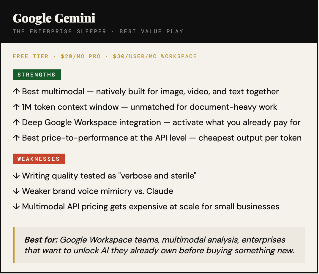This screenshot has width=319, height=274.
Task: Click the Multimodal API pricing weakness text
Action: click(x=151, y=207)
